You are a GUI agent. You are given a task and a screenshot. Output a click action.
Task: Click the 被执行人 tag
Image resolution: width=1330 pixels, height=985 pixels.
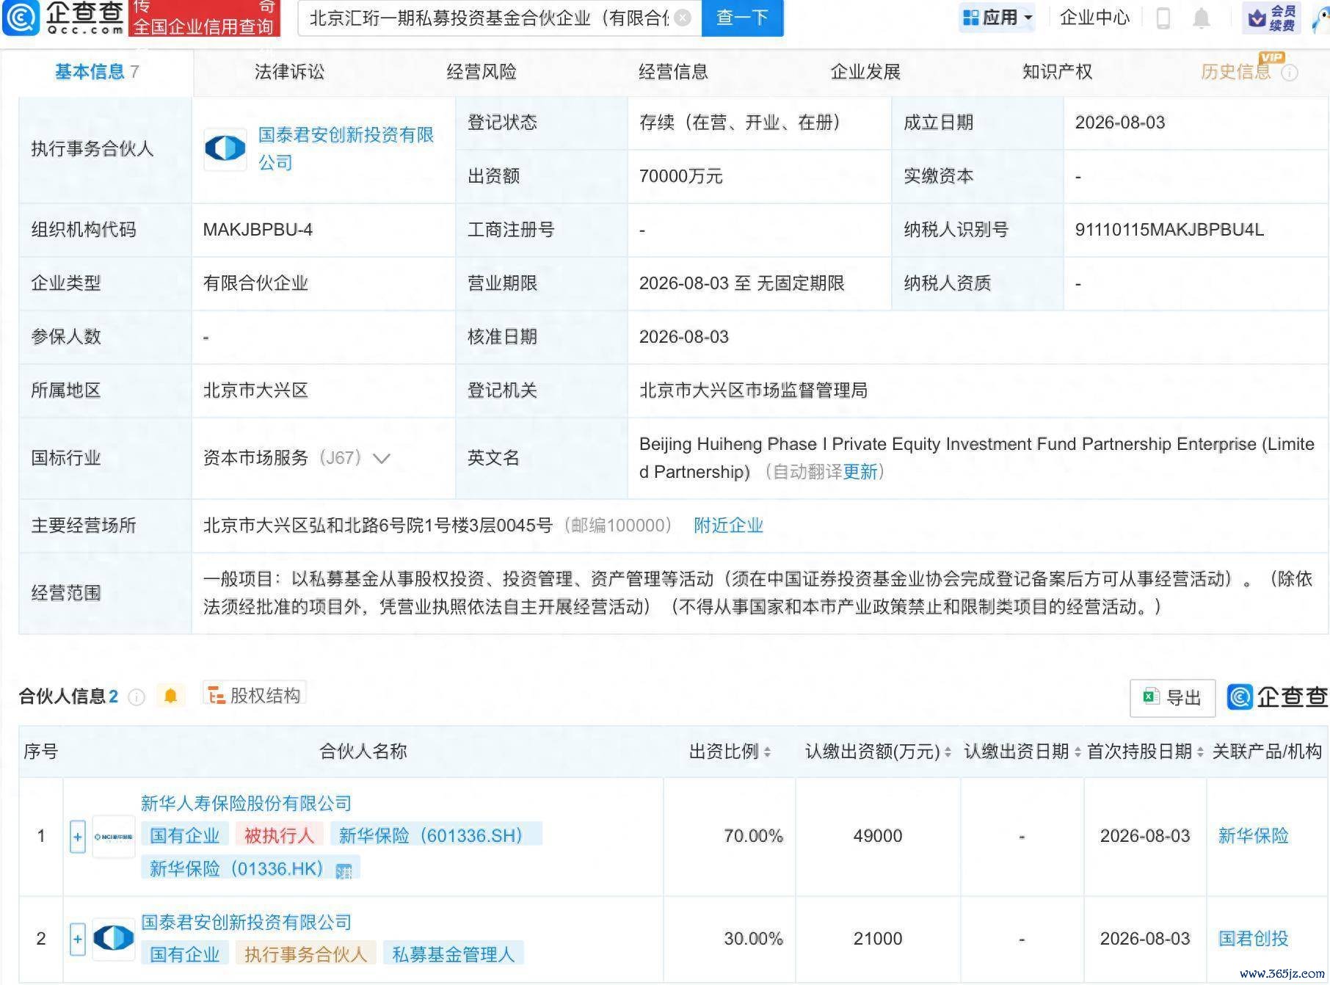(x=279, y=835)
